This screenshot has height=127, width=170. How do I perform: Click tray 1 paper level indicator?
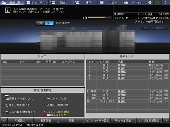click(166, 65)
